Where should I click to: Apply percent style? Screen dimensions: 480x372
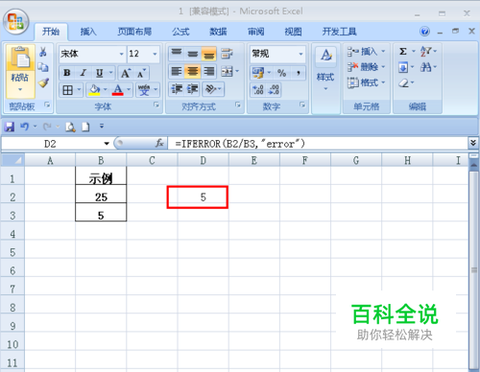[x=282, y=73]
